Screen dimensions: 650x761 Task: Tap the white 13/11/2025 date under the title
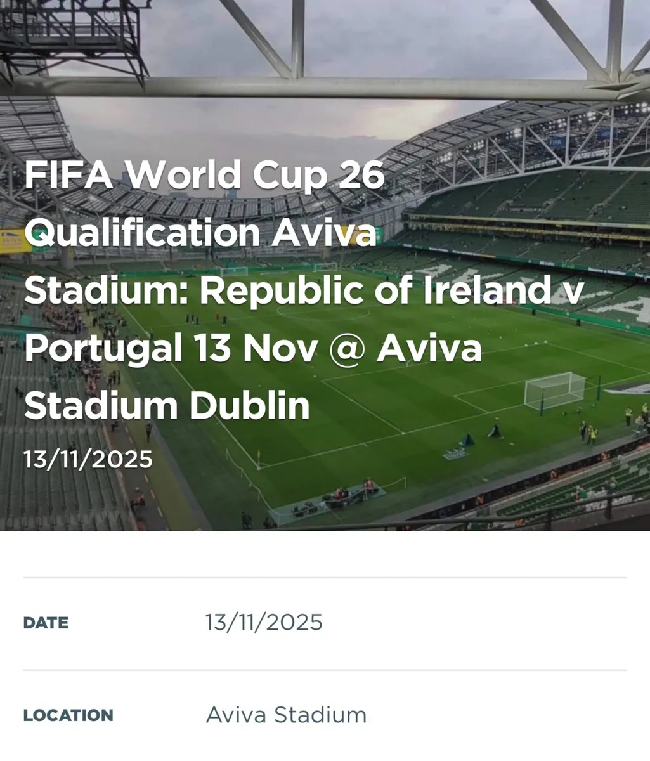88,459
